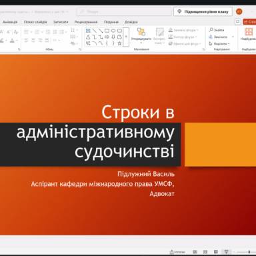Open the Показ слайдів ribbon tab
256x256 pixels.
35,22
